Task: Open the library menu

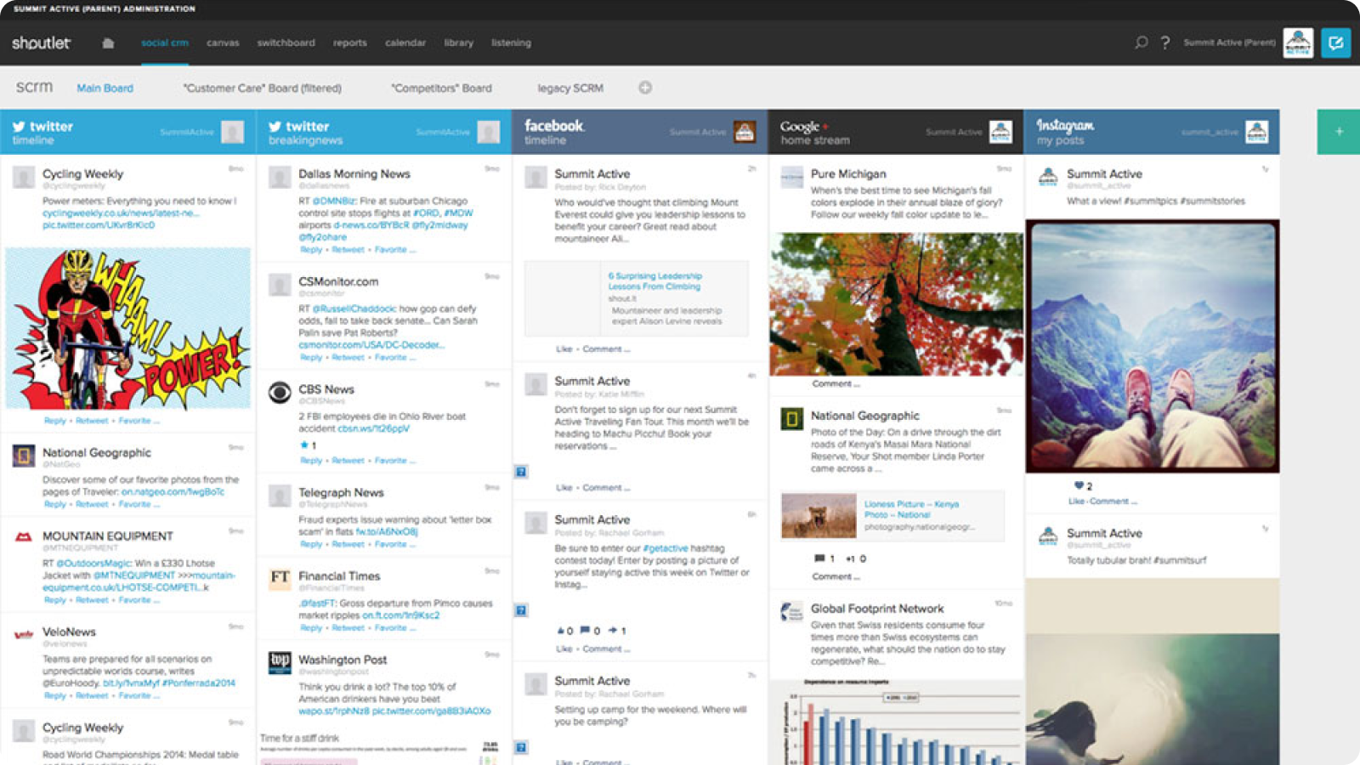Action: click(x=458, y=42)
